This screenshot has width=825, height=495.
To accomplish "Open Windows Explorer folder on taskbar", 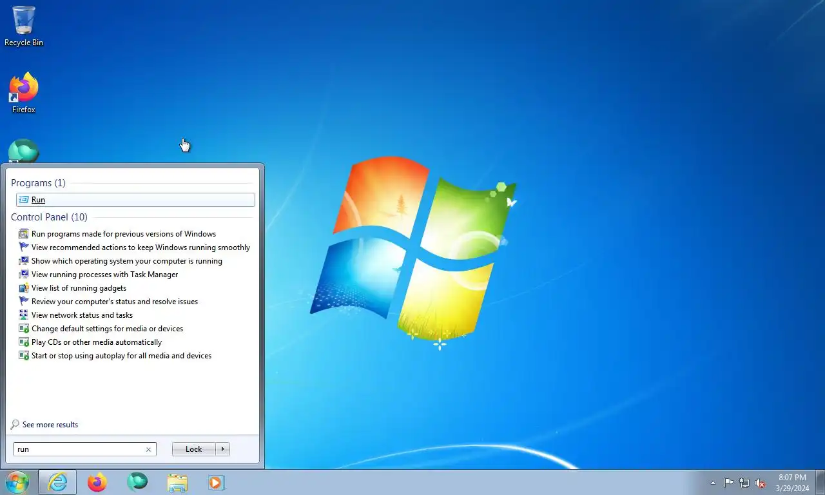I will click(x=177, y=482).
